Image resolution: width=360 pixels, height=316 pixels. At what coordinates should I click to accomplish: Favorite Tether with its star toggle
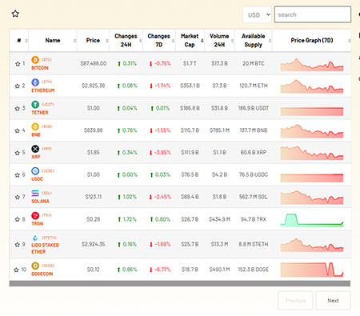[x=18, y=108]
